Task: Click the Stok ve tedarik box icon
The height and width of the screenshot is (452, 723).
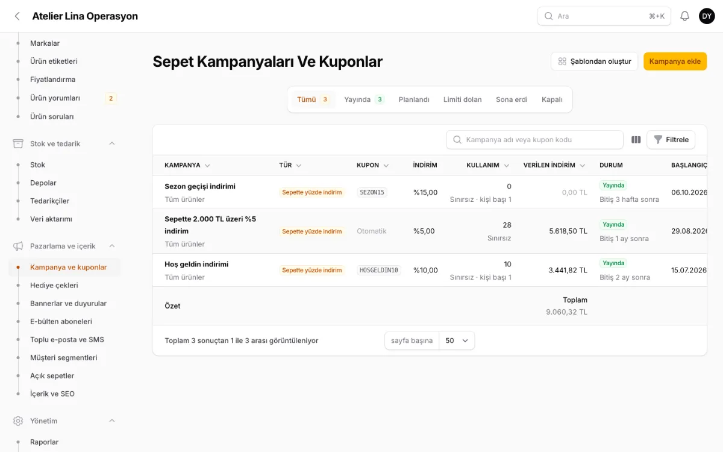Action: [18, 143]
